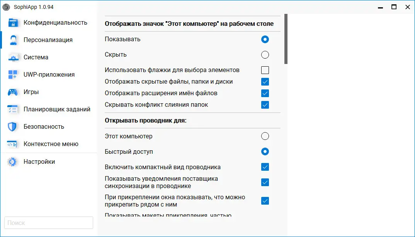Click the Поиск search field
The width and height of the screenshot is (415, 237).
(x=48, y=222)
